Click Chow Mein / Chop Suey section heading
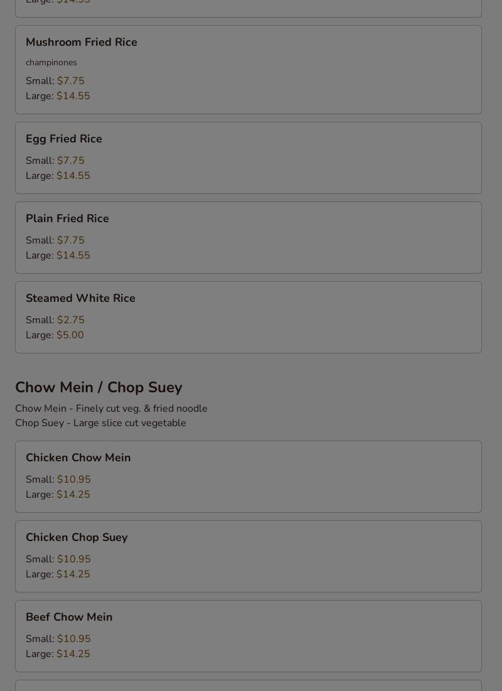The height and width of the screenshot is (691, 502). click(x=99, y=387)
